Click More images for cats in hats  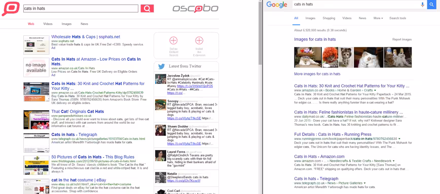[317, 74]
